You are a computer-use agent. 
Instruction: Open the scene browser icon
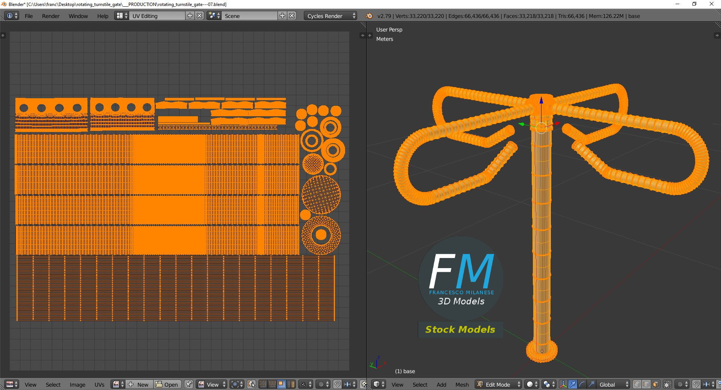(x=214, y=16)
